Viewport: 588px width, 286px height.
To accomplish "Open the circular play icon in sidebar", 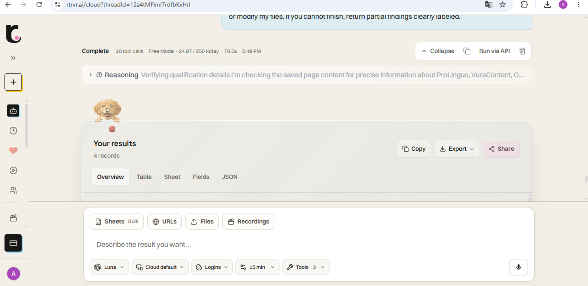I will pyautogui.click(x=13, y=170).
